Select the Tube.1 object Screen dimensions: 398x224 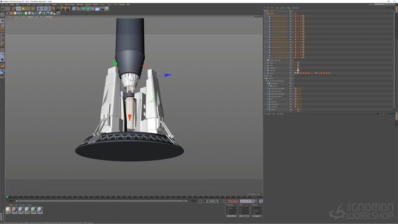pos(272,63)
